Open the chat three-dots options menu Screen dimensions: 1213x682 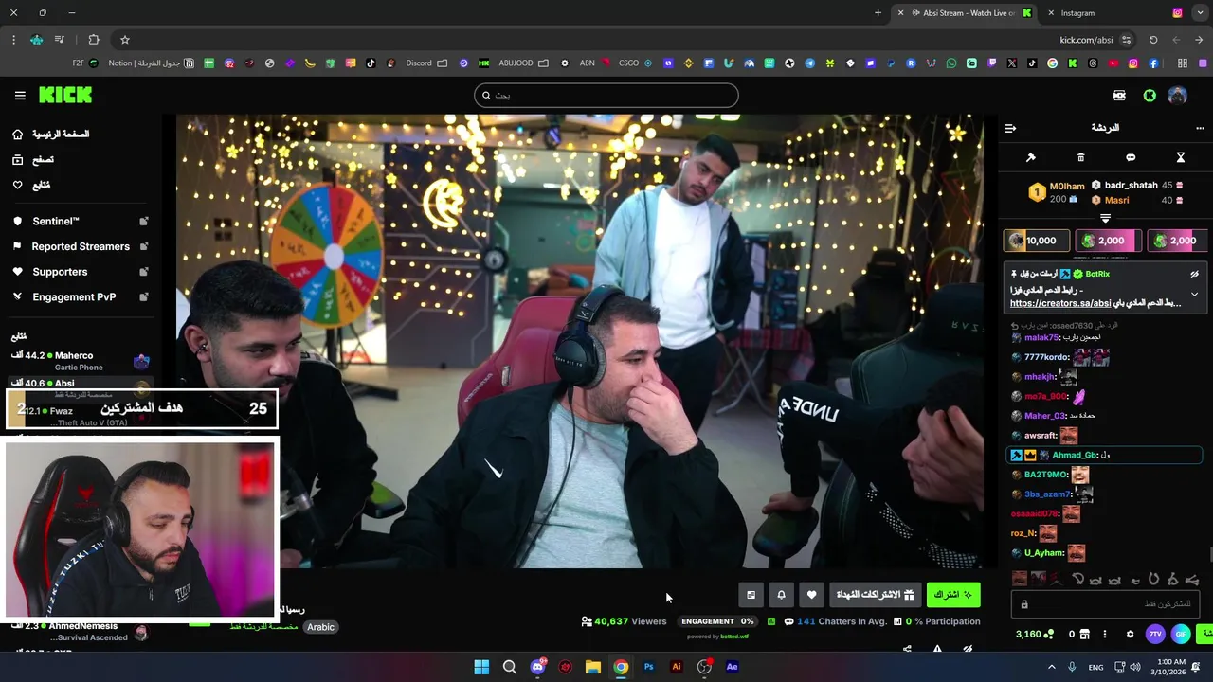point(1200,128)
